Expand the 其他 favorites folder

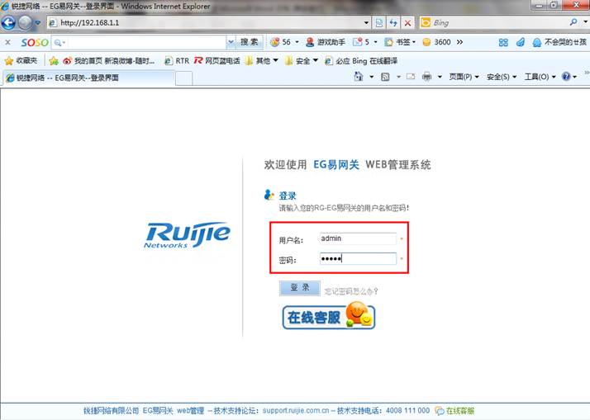click(262, 60)
